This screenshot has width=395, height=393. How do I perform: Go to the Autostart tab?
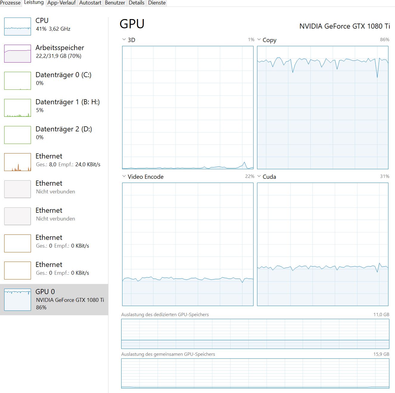click(x=90, y=3)
